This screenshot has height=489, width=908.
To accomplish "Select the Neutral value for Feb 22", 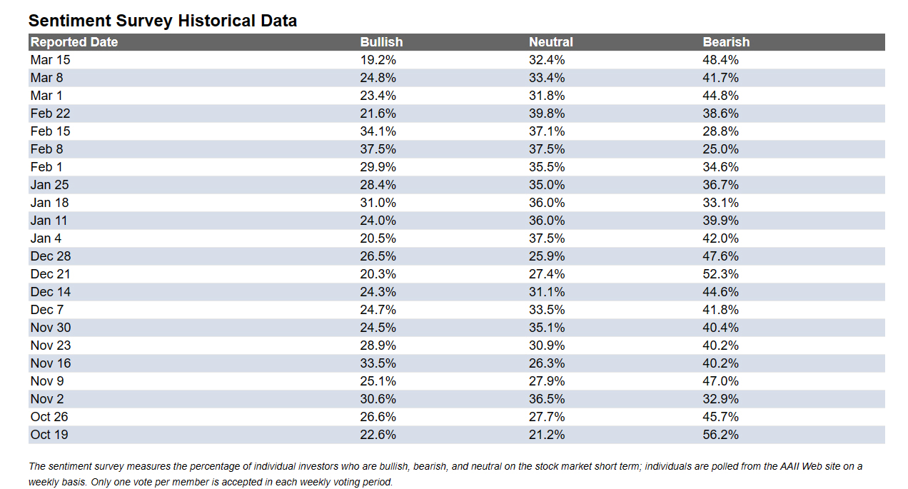I will pos(547,114).
